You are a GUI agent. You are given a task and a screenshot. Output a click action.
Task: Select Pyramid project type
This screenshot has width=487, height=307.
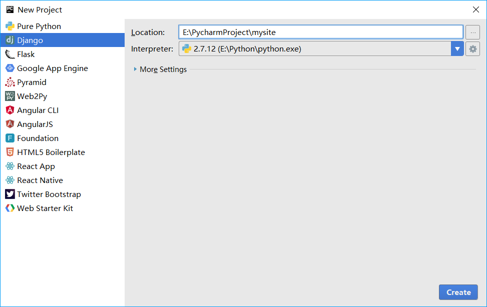63,82
